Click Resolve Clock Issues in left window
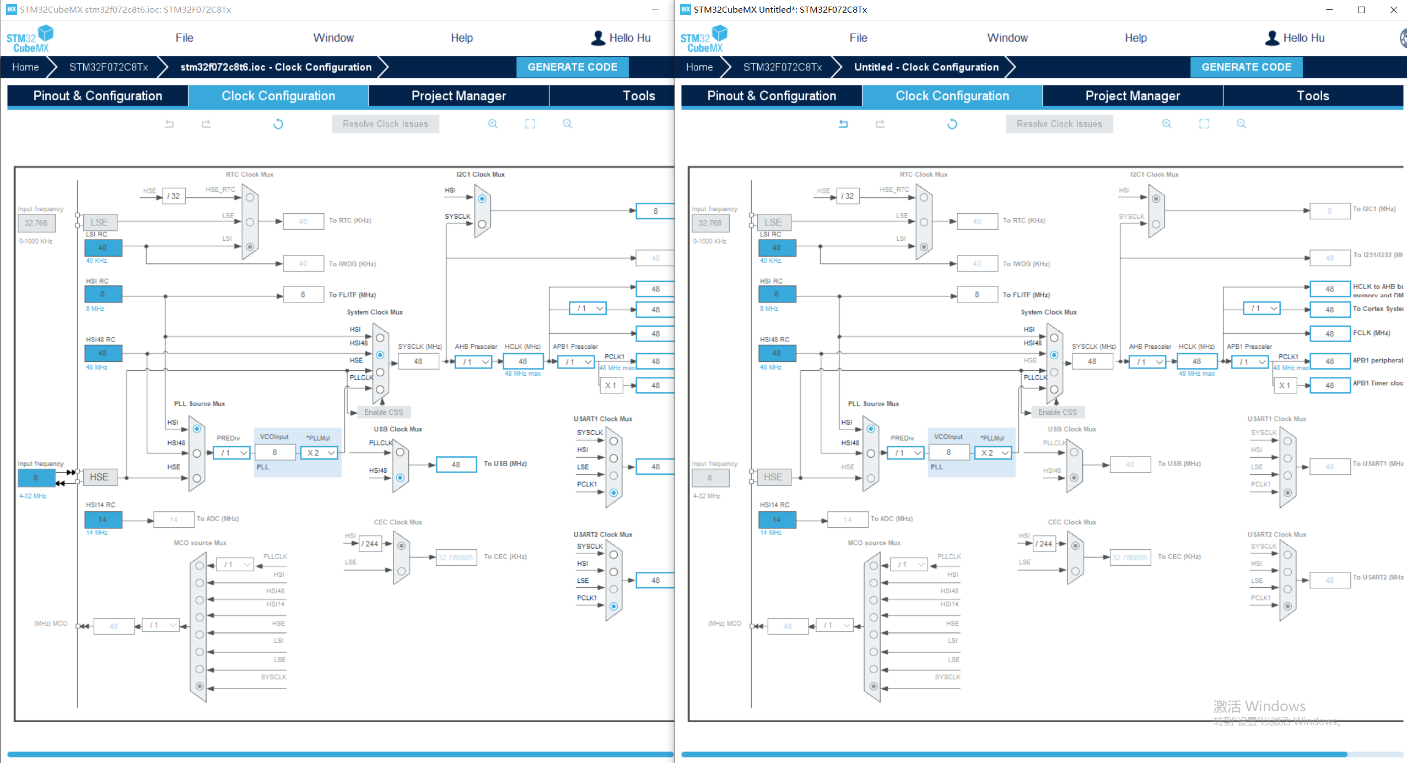 click(385, 124)
